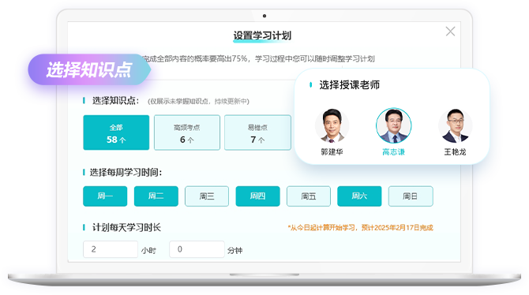Click the 王艳龙 teacher name label

tap(455, 152)
